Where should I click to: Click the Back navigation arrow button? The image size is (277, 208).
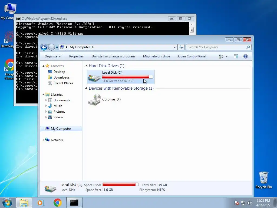click(44, 47)
